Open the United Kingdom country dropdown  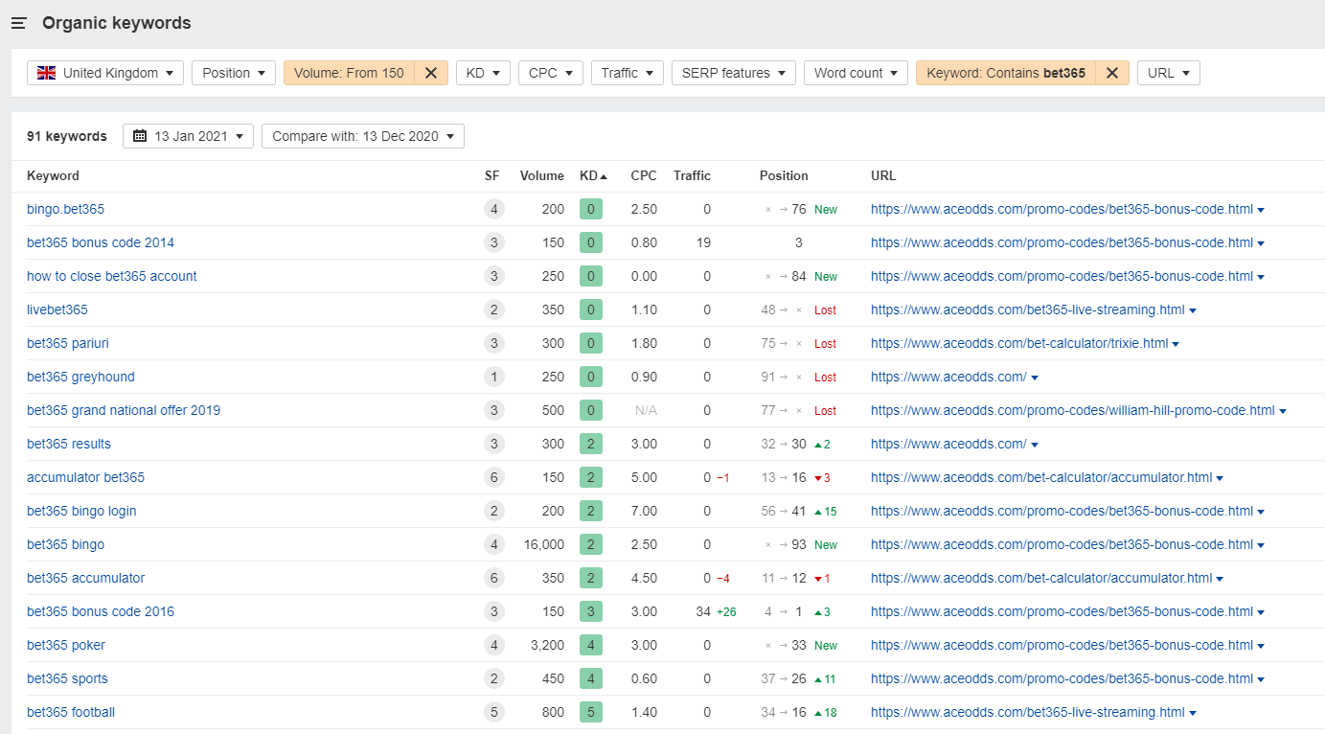(x=105, y=73)
